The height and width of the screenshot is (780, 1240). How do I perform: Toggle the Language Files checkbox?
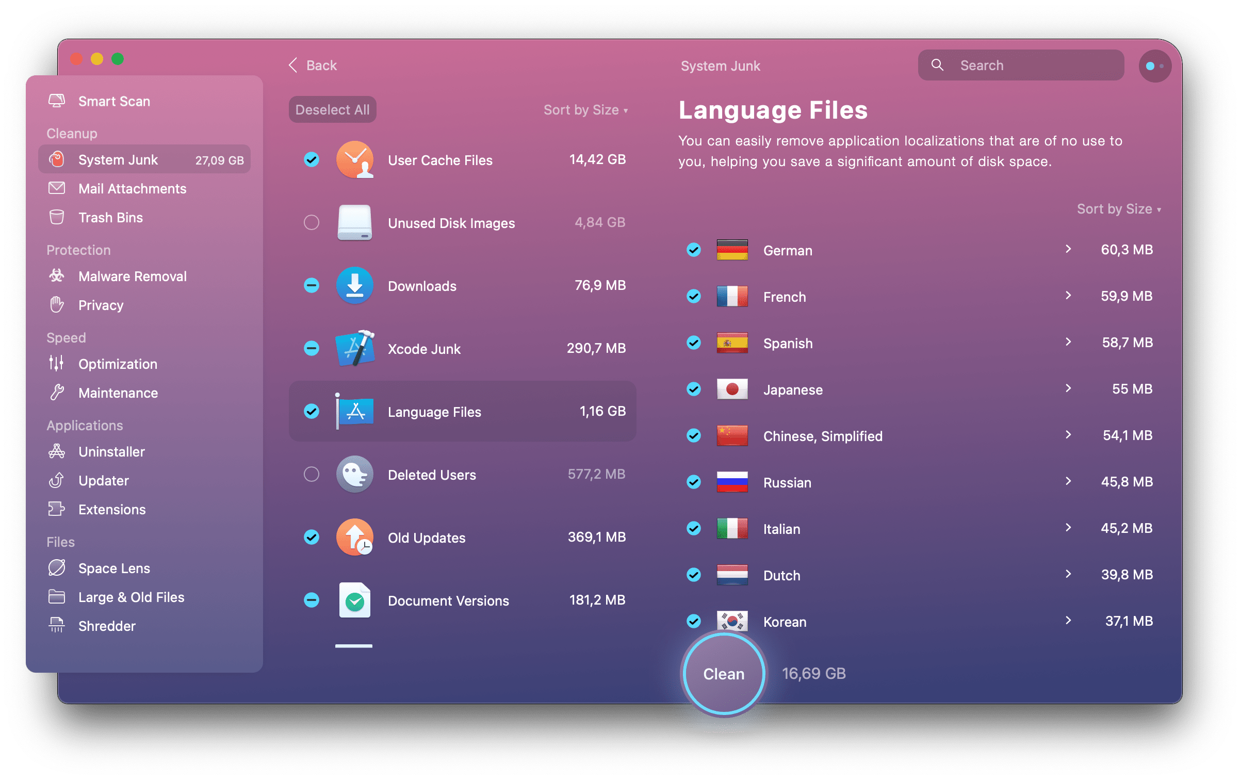click(x=311, y=412)
